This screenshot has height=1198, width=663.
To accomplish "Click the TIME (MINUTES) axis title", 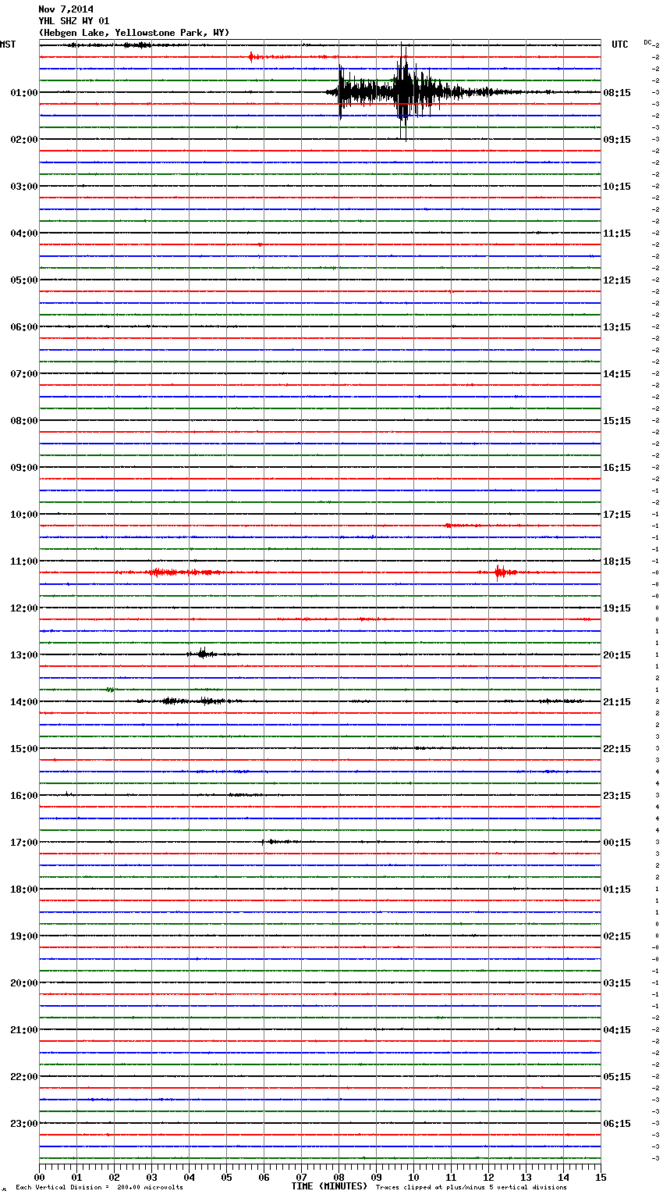I will pos(329,1186).
